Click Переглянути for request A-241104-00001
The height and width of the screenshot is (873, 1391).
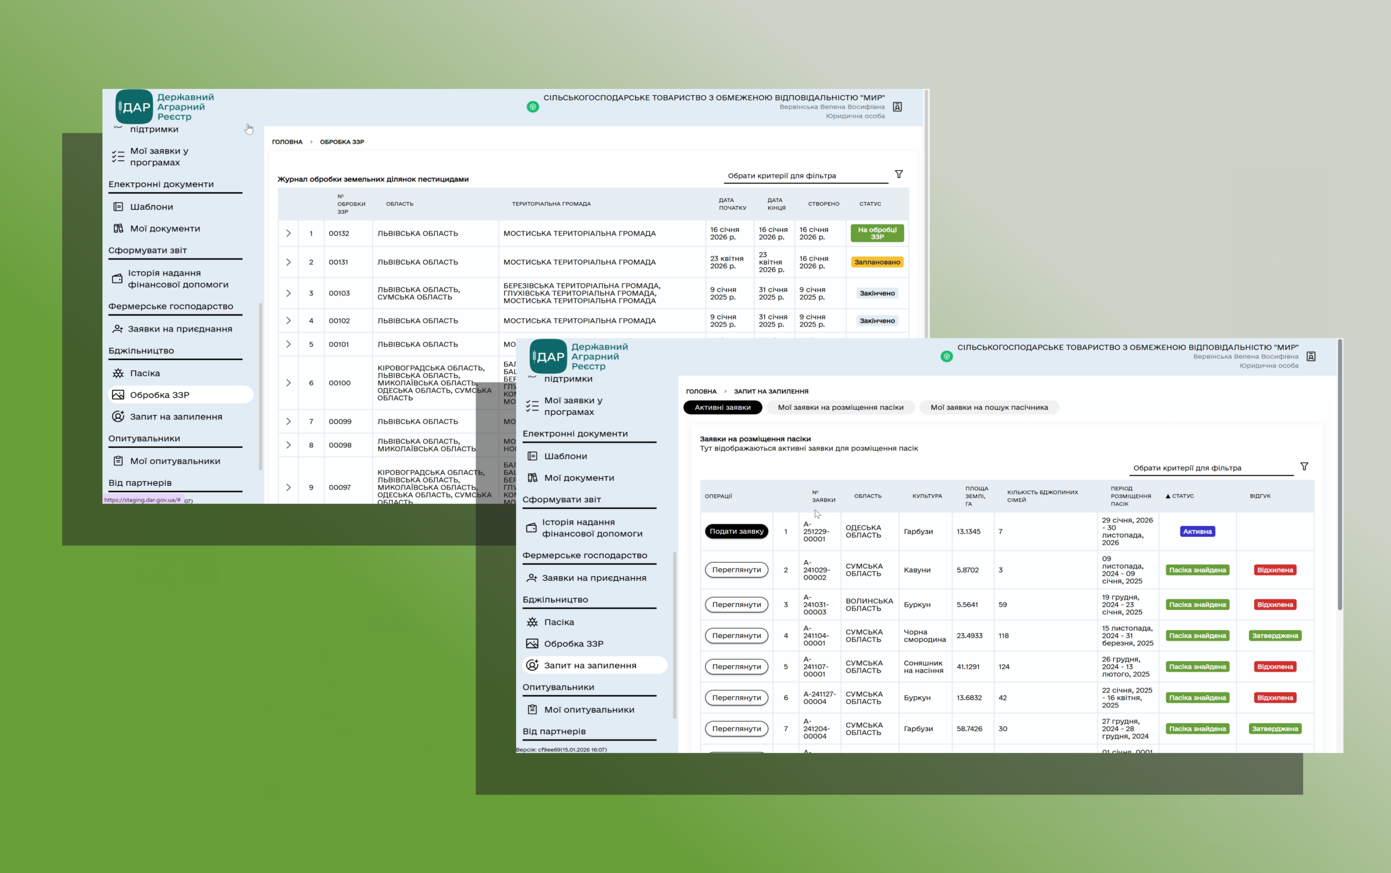[x=736, y=635]
